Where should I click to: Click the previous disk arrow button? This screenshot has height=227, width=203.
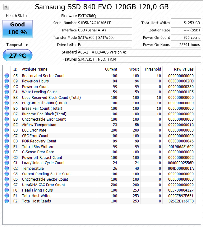6,7
